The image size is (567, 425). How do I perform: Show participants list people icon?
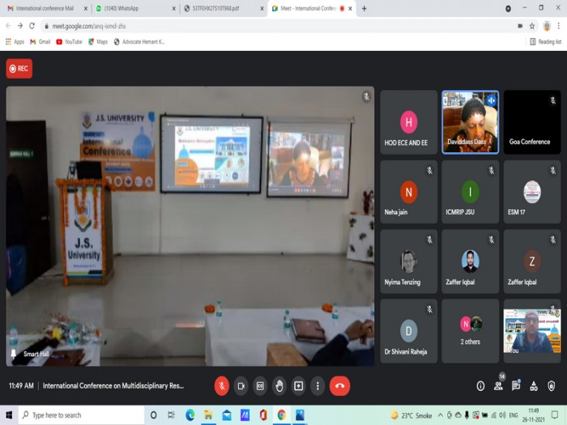tap(498, 386)
